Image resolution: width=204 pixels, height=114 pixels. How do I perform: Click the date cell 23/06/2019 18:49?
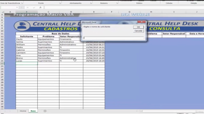click(x=94, y=58)
